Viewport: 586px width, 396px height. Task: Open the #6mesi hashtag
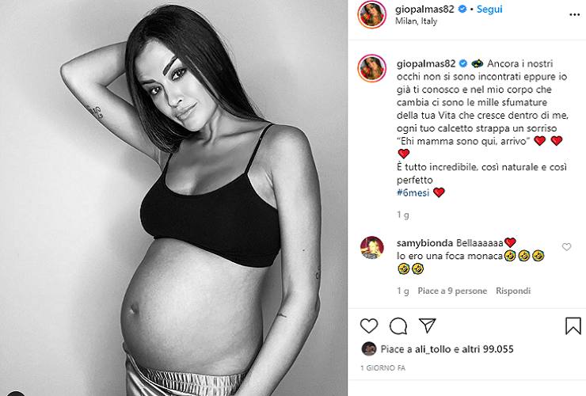(x=413, y=192)
